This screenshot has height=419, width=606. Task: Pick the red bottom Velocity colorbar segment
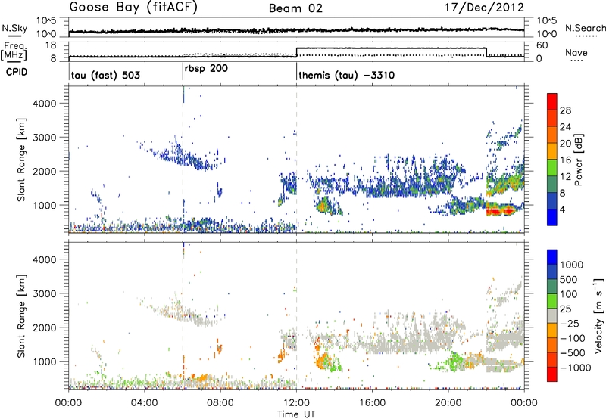(552, 374)
